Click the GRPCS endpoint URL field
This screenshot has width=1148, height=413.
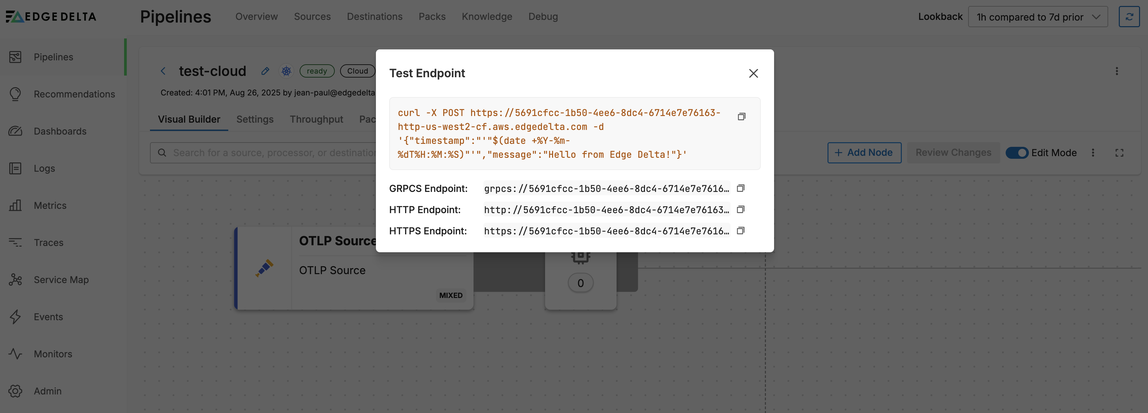tap(606, 188)
